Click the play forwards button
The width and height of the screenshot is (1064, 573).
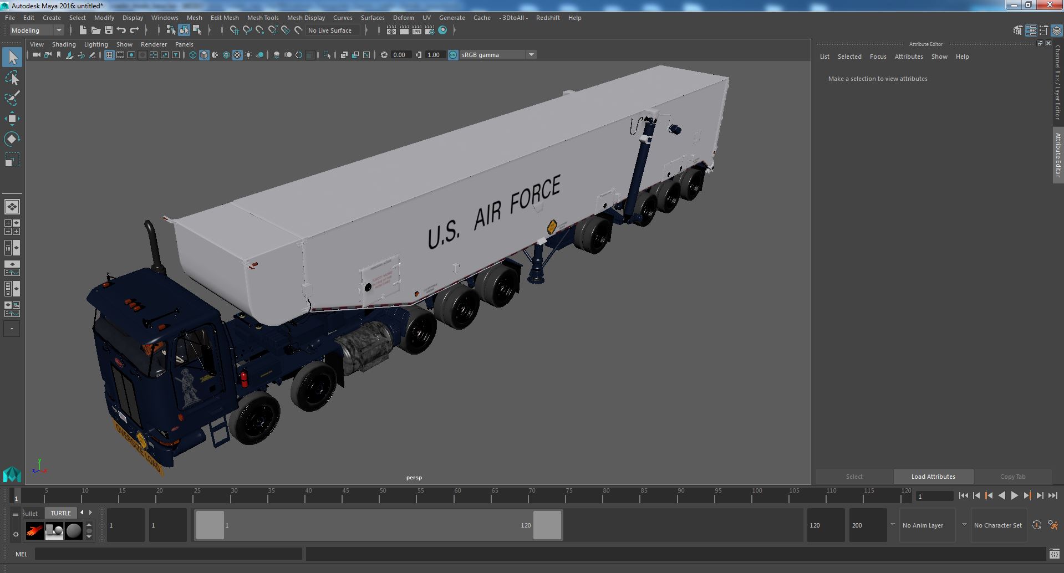pos(1014,496)
